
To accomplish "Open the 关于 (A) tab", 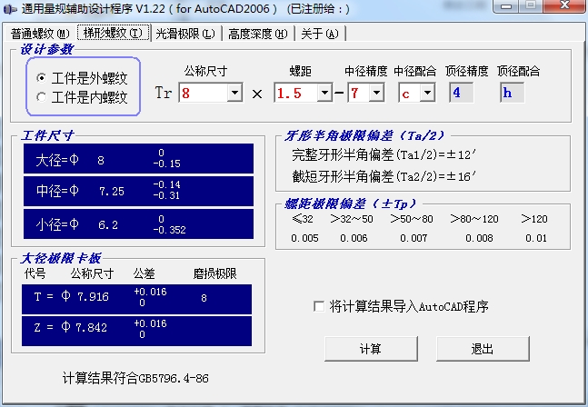I will click(320, 34).
